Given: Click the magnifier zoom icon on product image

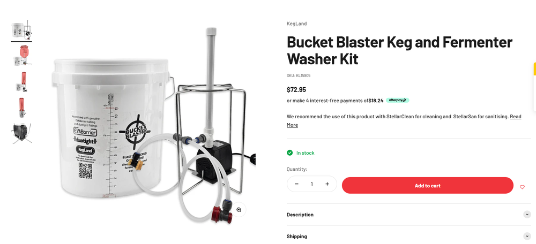Looking at the screenshot, I should coord(239,210).
